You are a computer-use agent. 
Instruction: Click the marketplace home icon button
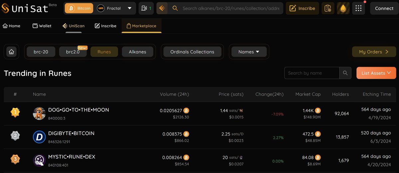(x=12, y=52)
